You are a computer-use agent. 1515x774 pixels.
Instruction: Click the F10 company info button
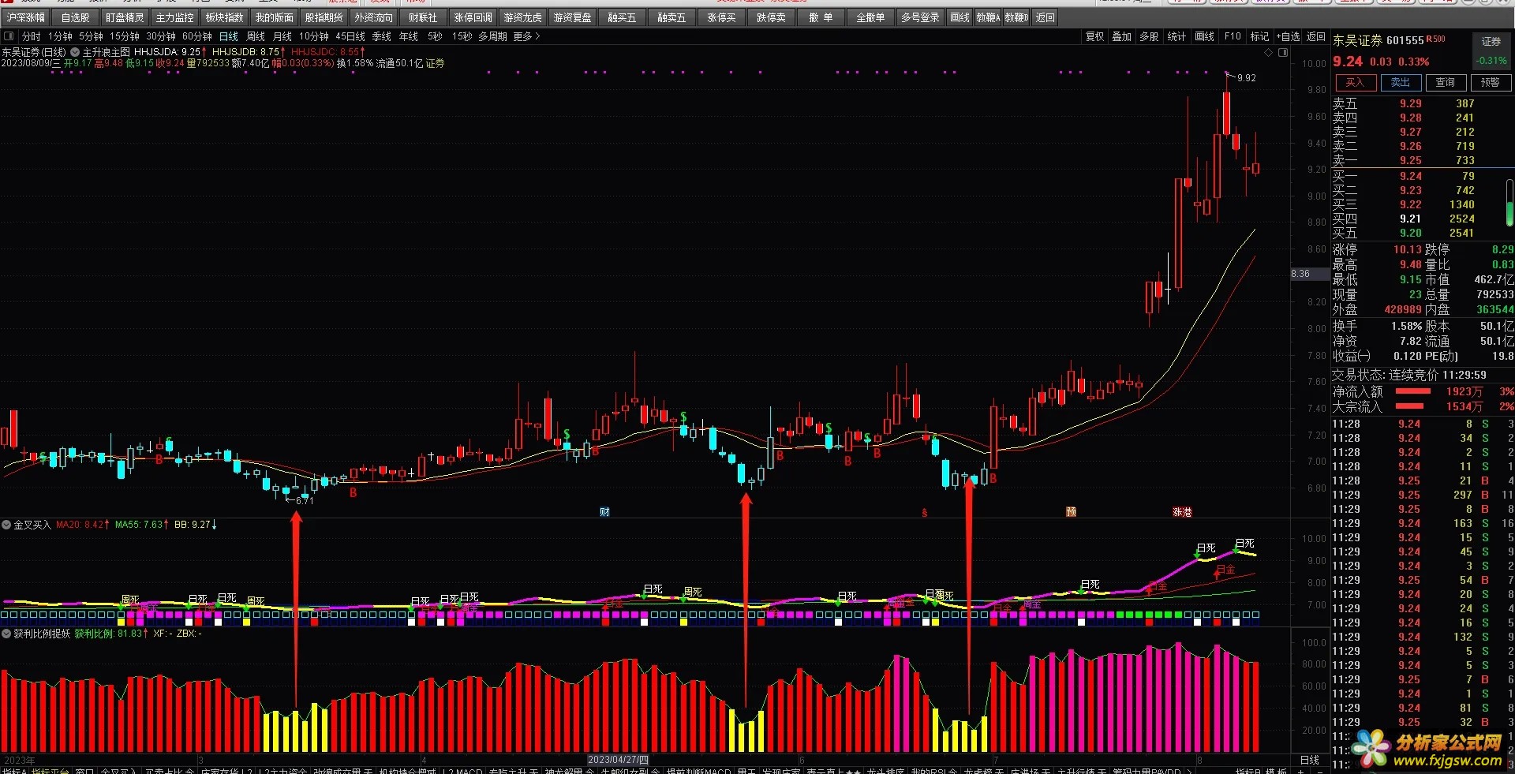1233,36
